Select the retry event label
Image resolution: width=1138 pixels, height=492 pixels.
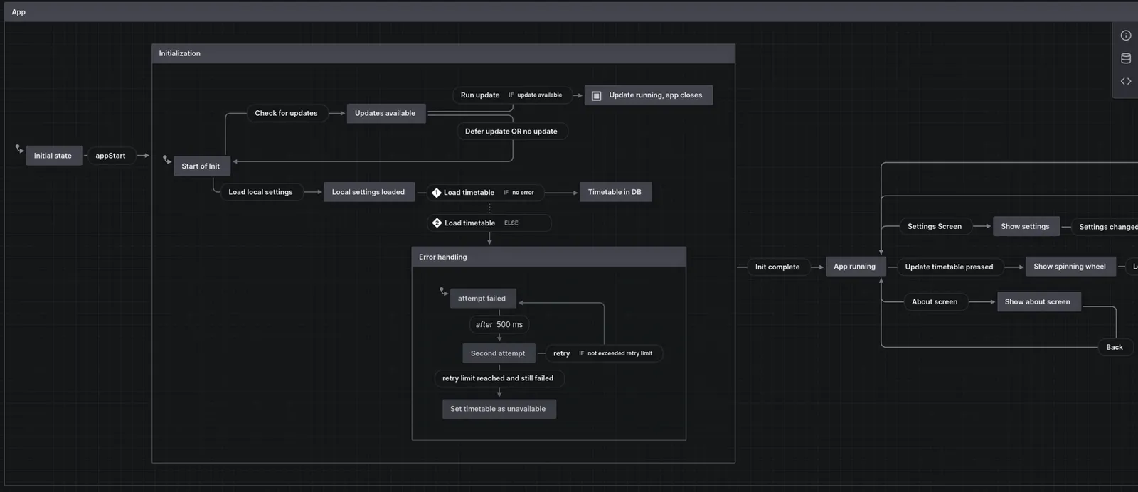[562, 353]
